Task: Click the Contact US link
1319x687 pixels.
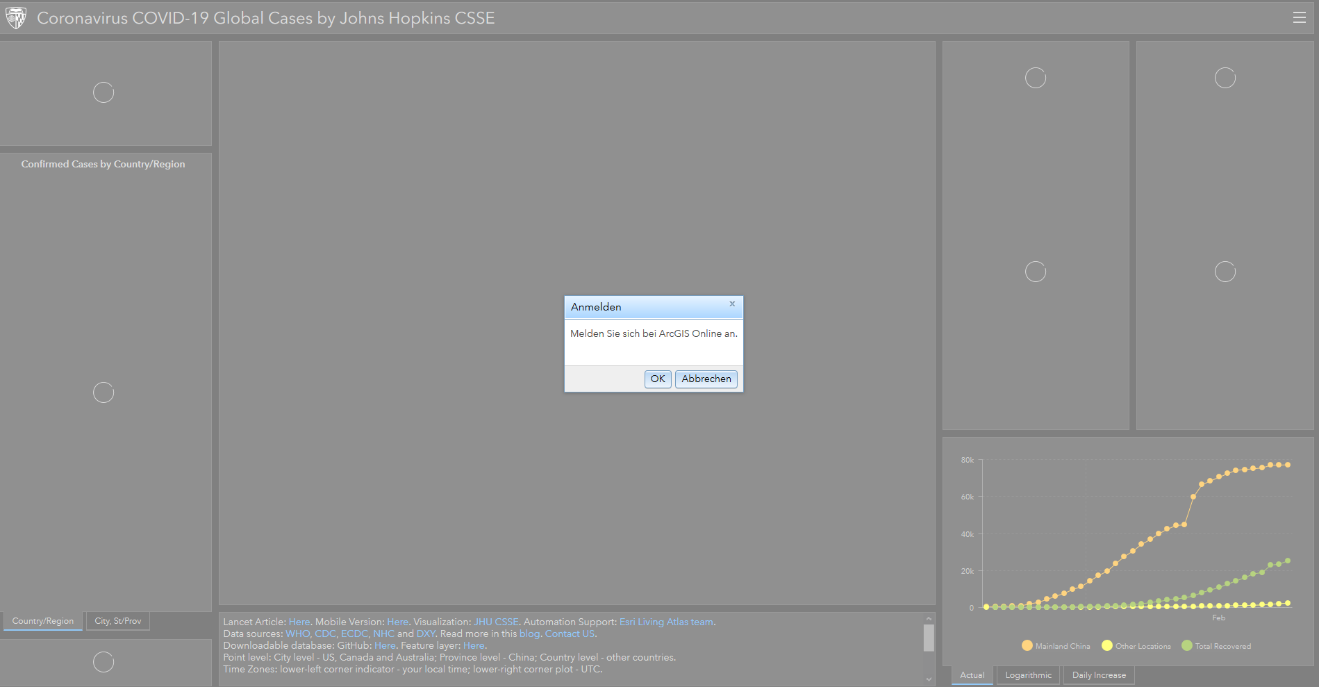Action: (570, 634)
